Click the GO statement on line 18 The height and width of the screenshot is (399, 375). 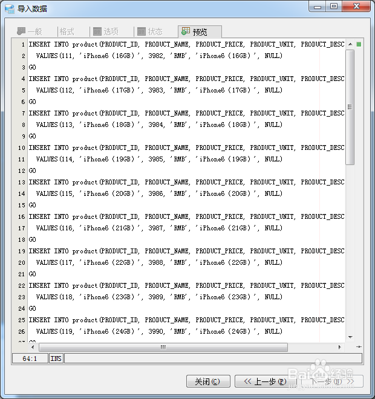pyautogui.click(x=32, y=239)
